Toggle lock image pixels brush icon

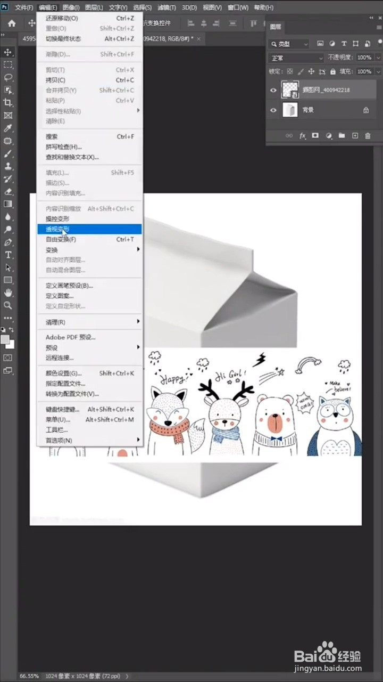click(x=301, y=71)
